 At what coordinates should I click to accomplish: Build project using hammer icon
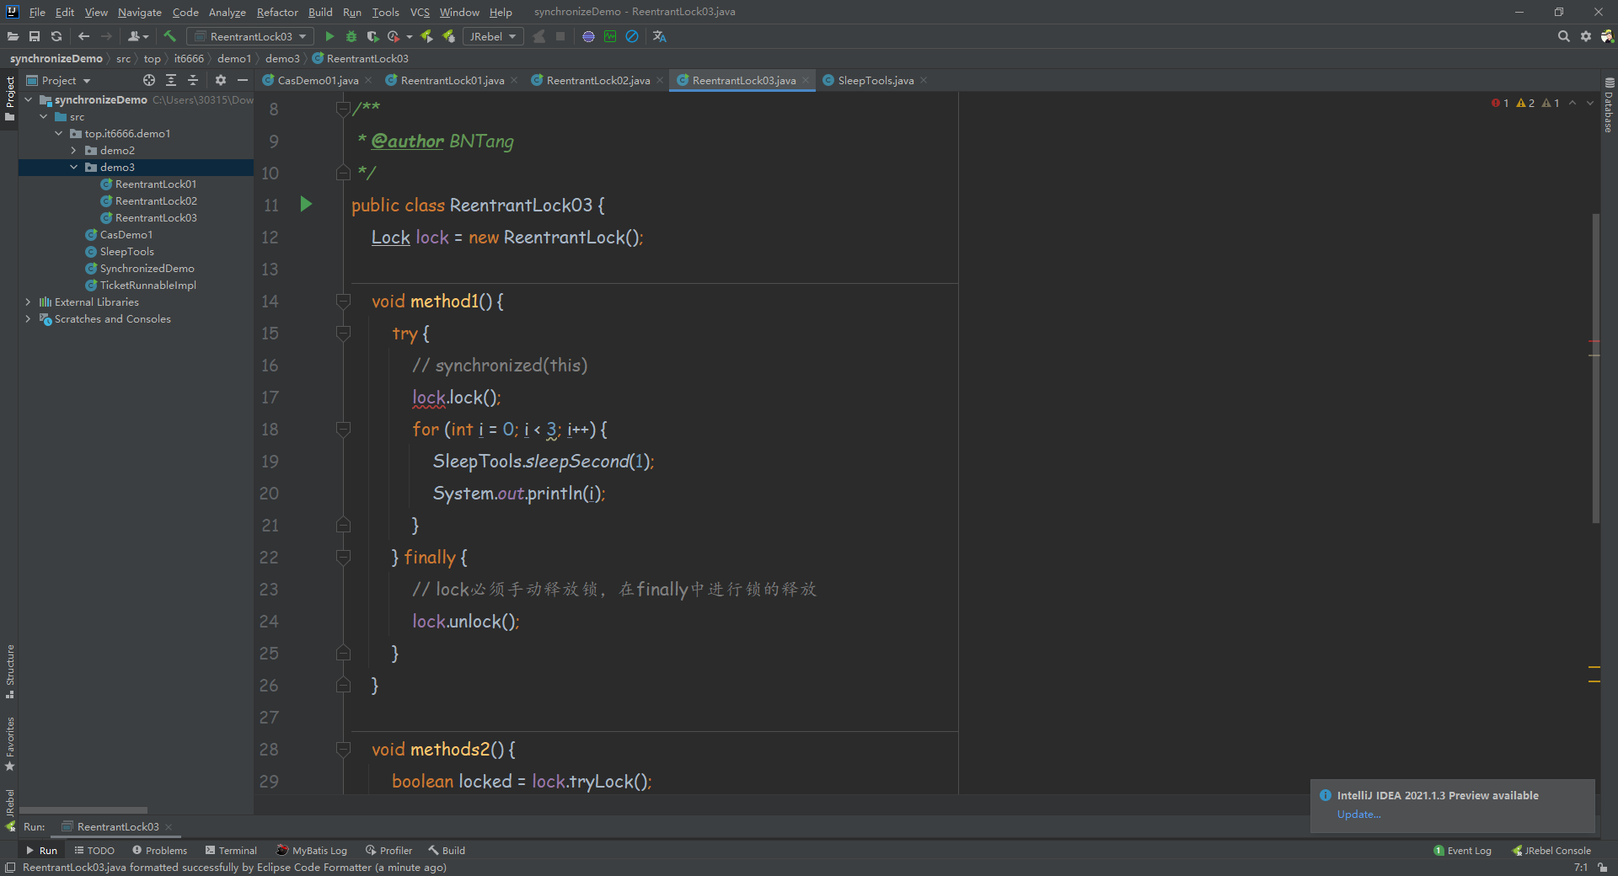pos(169,36)
